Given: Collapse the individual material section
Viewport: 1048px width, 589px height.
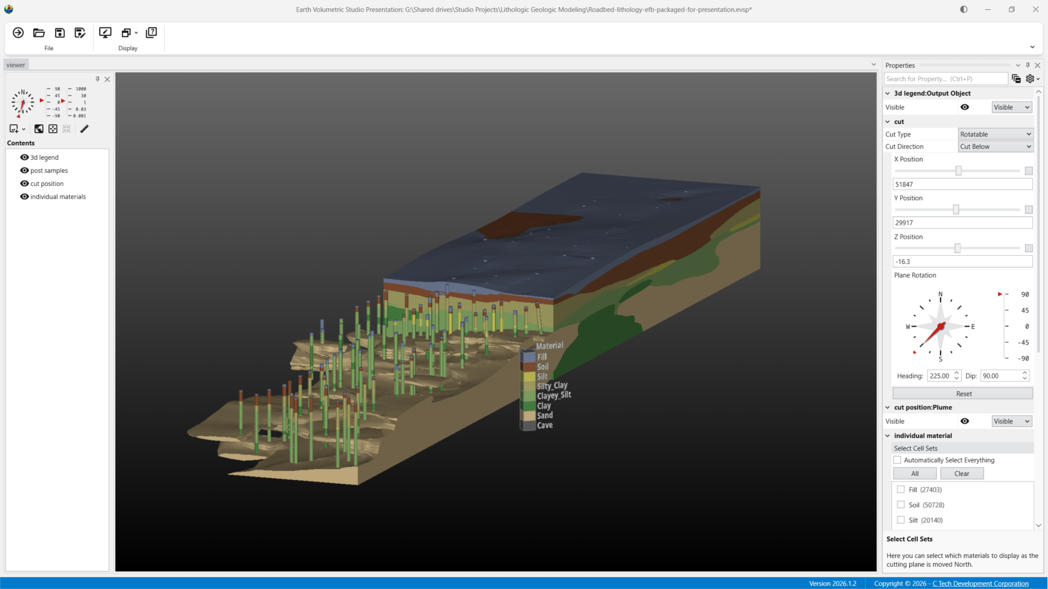Looking at the screenshot, I should tap(888, 435).
